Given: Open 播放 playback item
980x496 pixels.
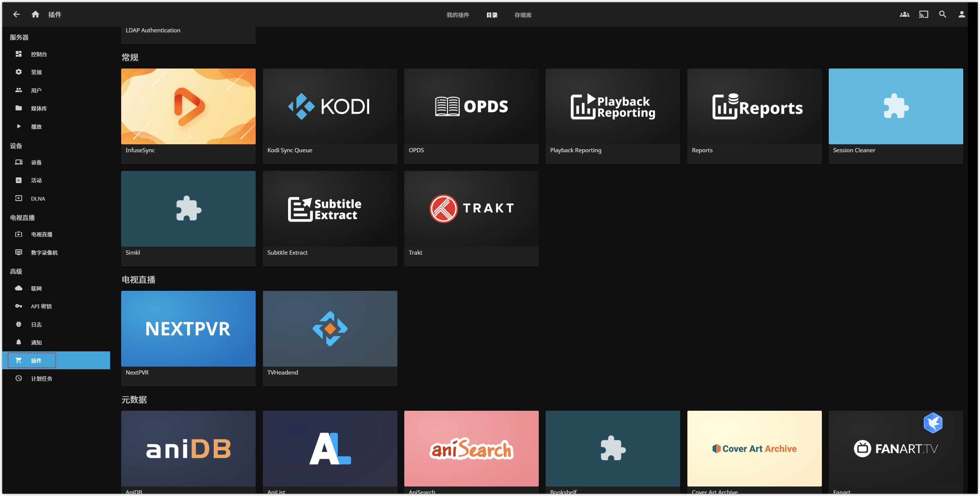Looking at the screenshot, I should click(x=56, y=126).
